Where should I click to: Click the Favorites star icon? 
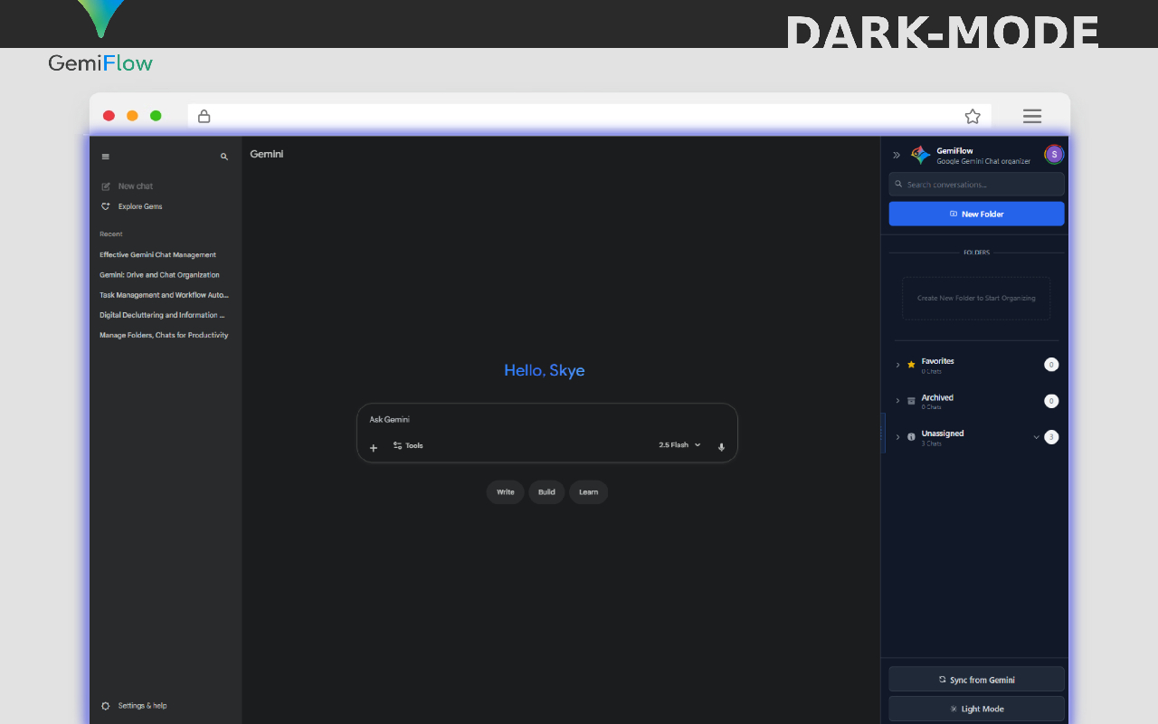pos(911,365)
